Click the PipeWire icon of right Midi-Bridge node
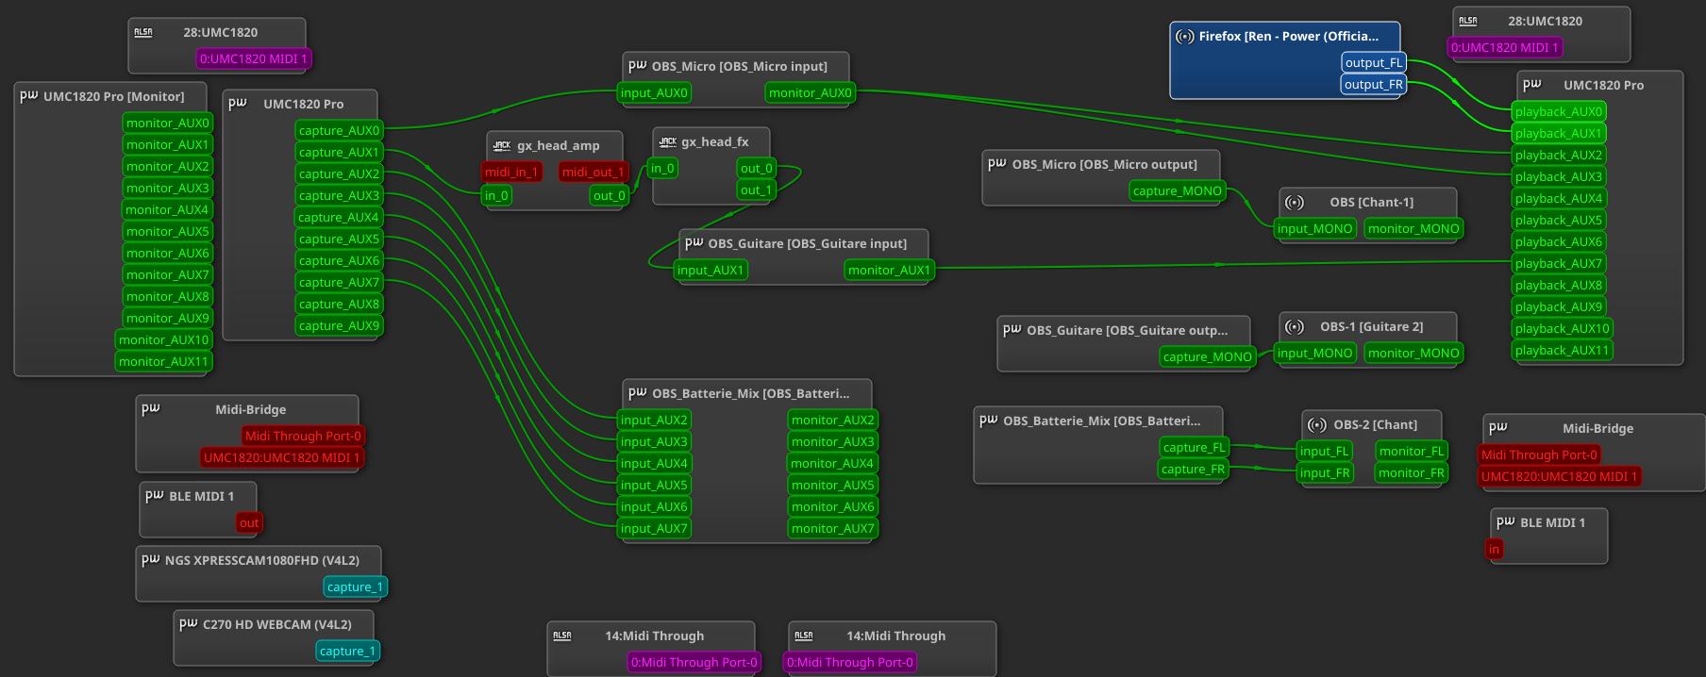The image size is (1706, 677). coord(1498,427)
